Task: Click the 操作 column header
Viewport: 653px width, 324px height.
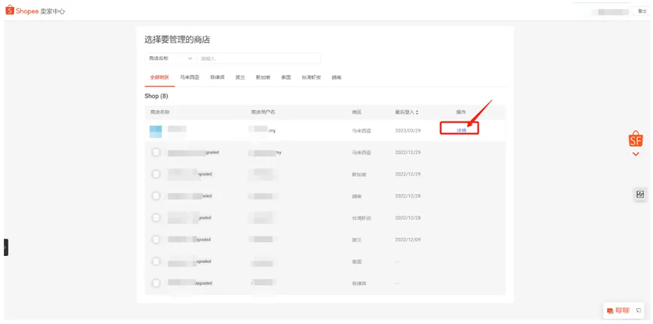Action: tap(461, 112)
